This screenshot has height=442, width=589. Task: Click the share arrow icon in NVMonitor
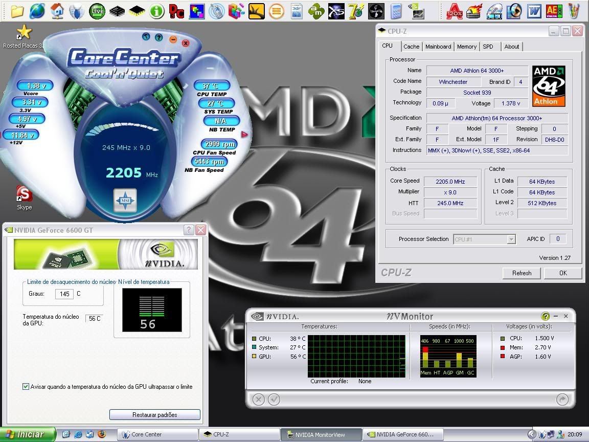(562, 399)
